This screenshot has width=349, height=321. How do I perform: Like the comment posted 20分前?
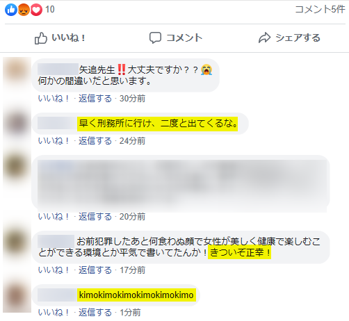tap(54, 217)
